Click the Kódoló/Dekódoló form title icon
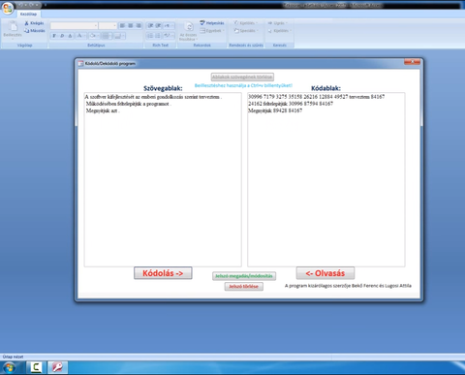 click(x=80, y=64)
